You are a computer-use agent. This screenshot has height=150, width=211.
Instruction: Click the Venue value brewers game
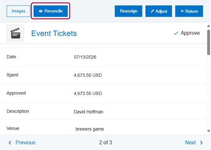pyautogui.click(x=90, y=129)
